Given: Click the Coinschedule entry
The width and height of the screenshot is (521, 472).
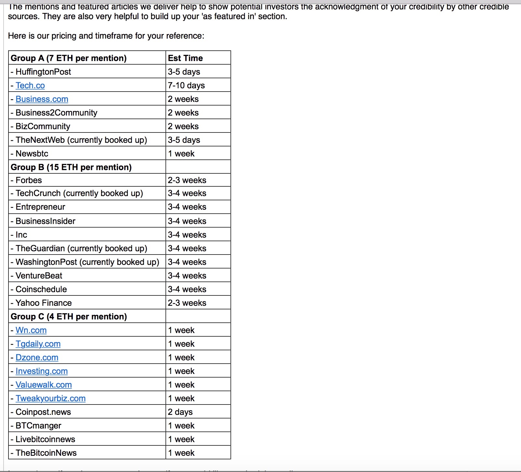Looking at the screenshot, I should (41, 289).
